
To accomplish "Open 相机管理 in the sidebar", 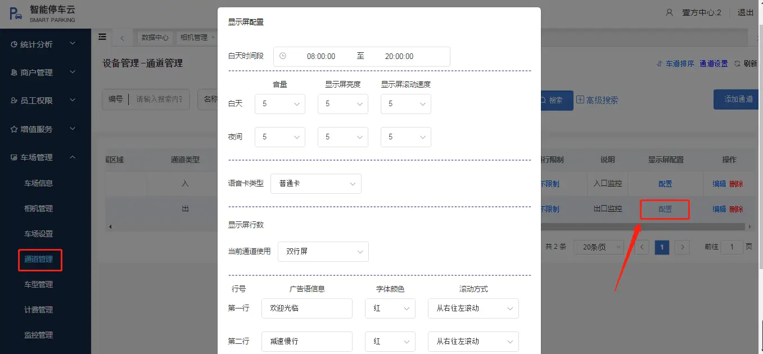I will click(x=38, y=208).
